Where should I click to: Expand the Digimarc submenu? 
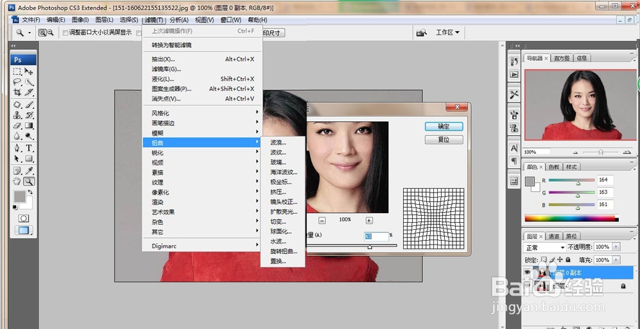coord(202,246)
